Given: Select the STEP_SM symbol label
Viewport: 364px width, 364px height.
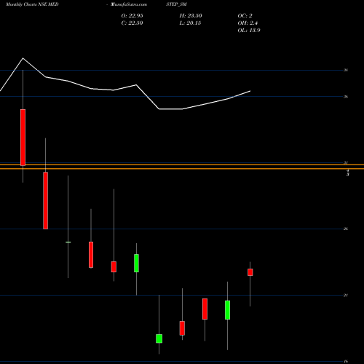Looking at the screenshot, I should pos(176,4).
